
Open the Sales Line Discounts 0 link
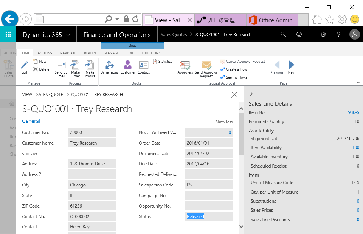[x=358, y=219]
